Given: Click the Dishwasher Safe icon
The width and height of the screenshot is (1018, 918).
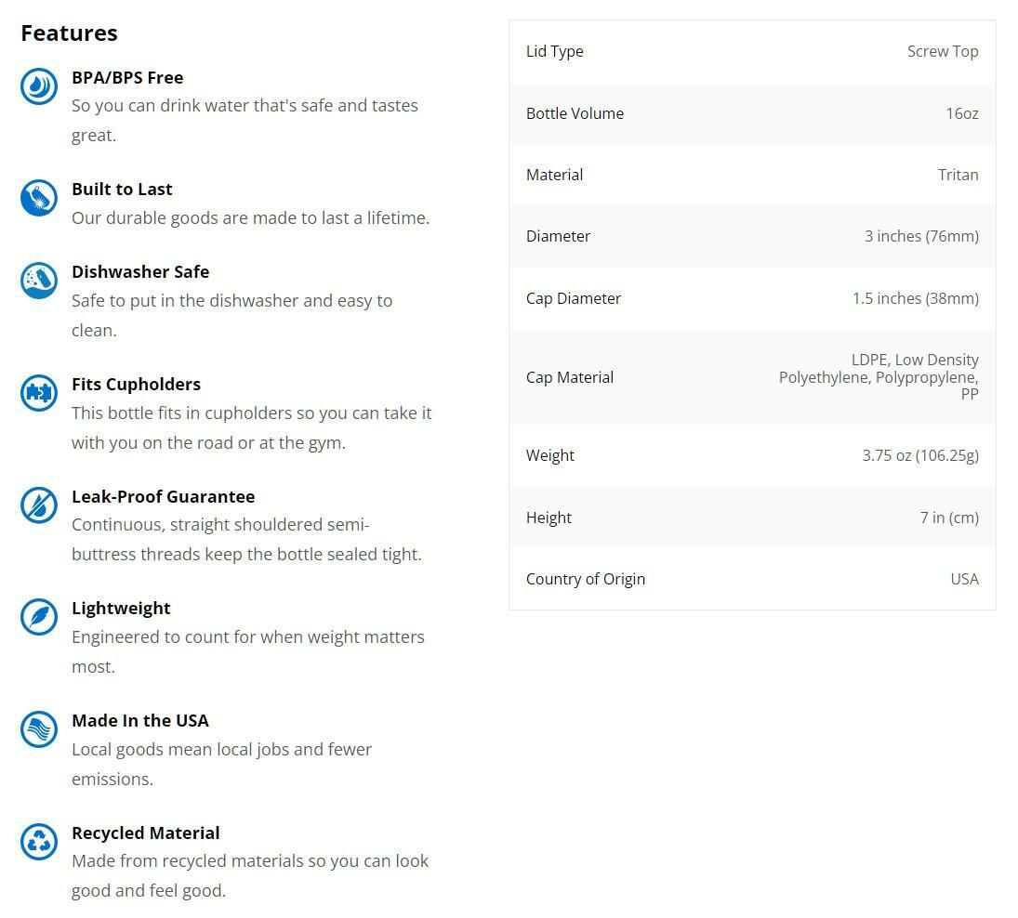Looking at the screenshot, I should pos(39,281).
